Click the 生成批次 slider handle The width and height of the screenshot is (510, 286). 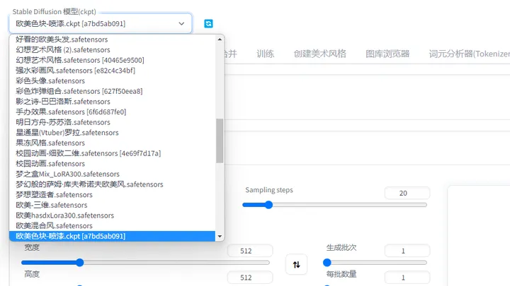click(x=327, y=263)
